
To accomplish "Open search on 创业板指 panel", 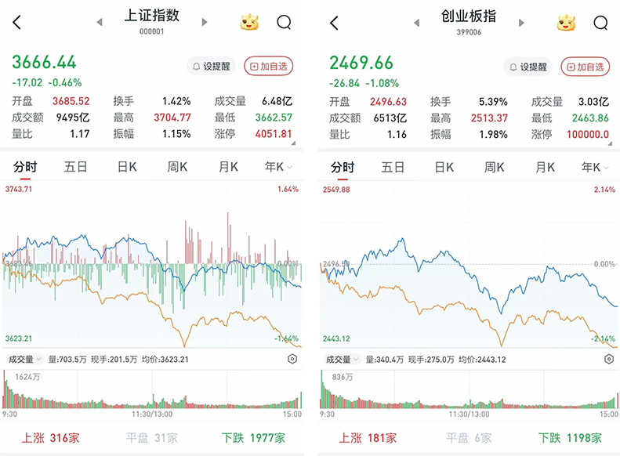I will 600,23.
